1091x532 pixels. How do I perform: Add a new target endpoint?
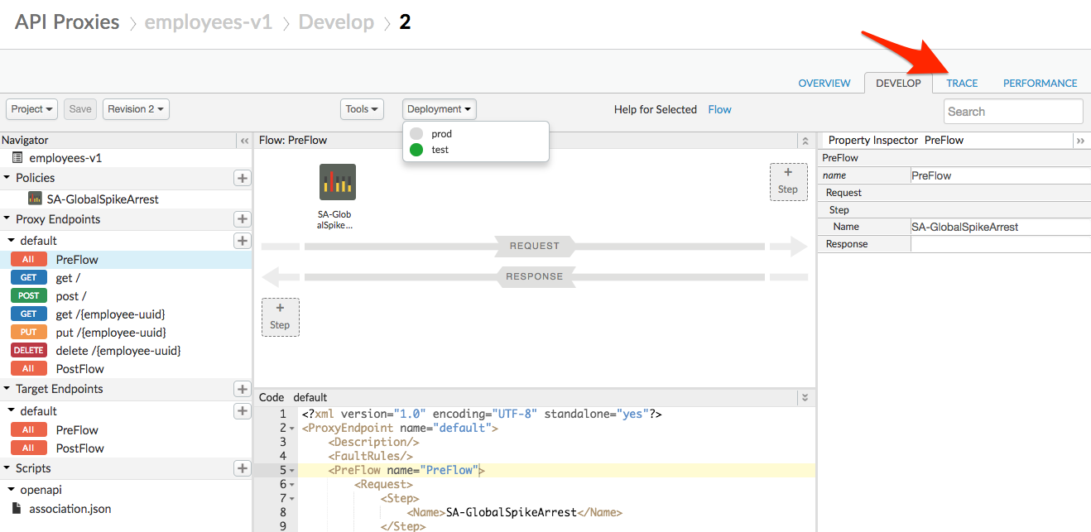[x=243, y=389]
